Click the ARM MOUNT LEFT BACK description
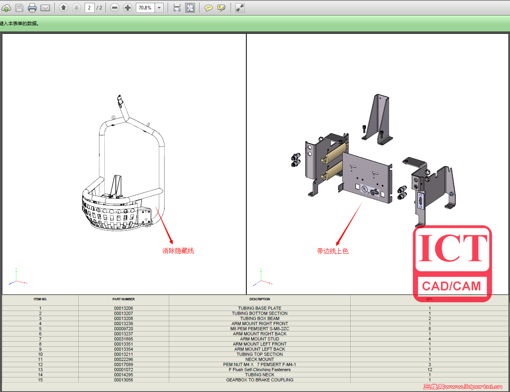510x392 pixels. click(x=260, y=349)
